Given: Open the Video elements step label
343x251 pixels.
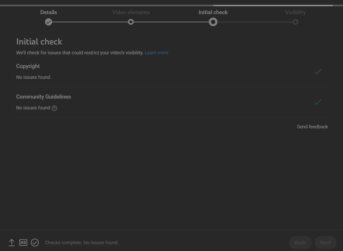Looking at the screenshot, I should (131, 12).
